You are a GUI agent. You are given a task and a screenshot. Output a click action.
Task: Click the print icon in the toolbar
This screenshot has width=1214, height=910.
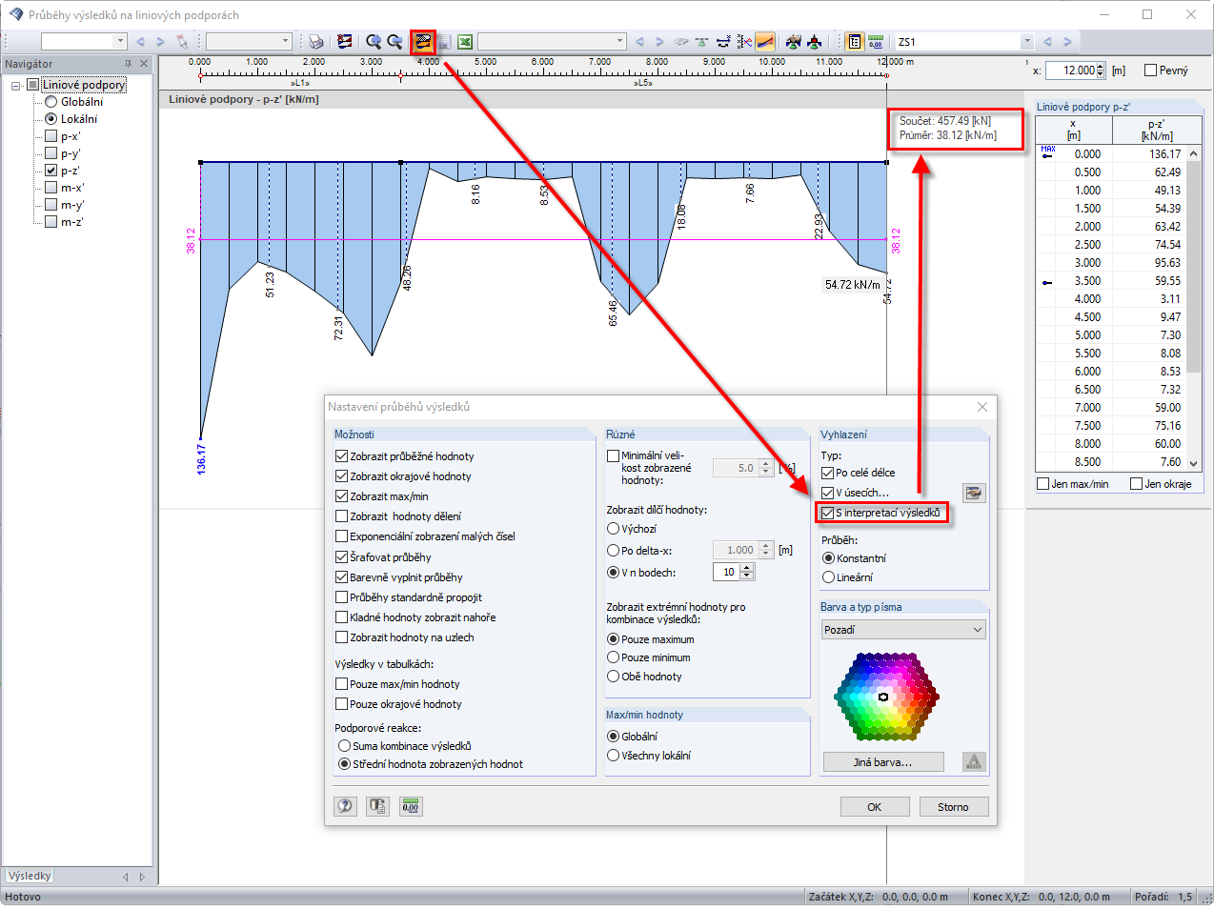316,42
